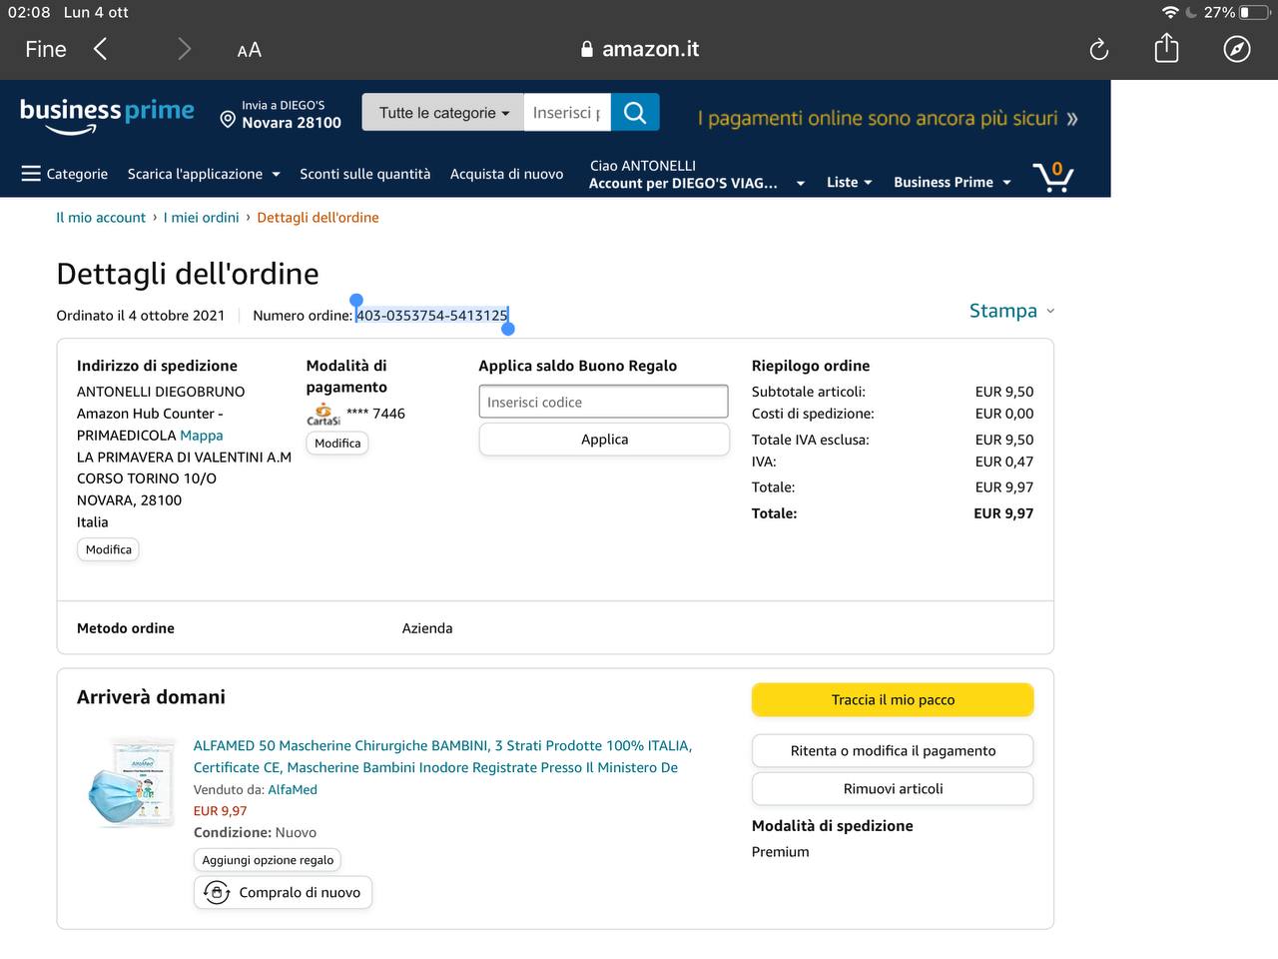
Task: Select Sconti sulle quantità menu item
Action: click(364, 174)
